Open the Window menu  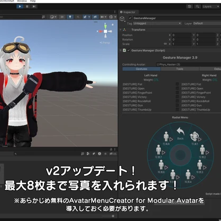click(x=22, y=1)
